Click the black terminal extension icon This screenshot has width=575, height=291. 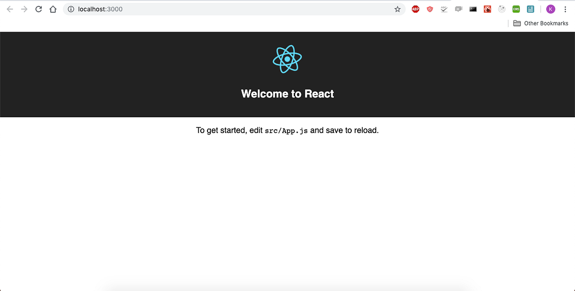473,9
